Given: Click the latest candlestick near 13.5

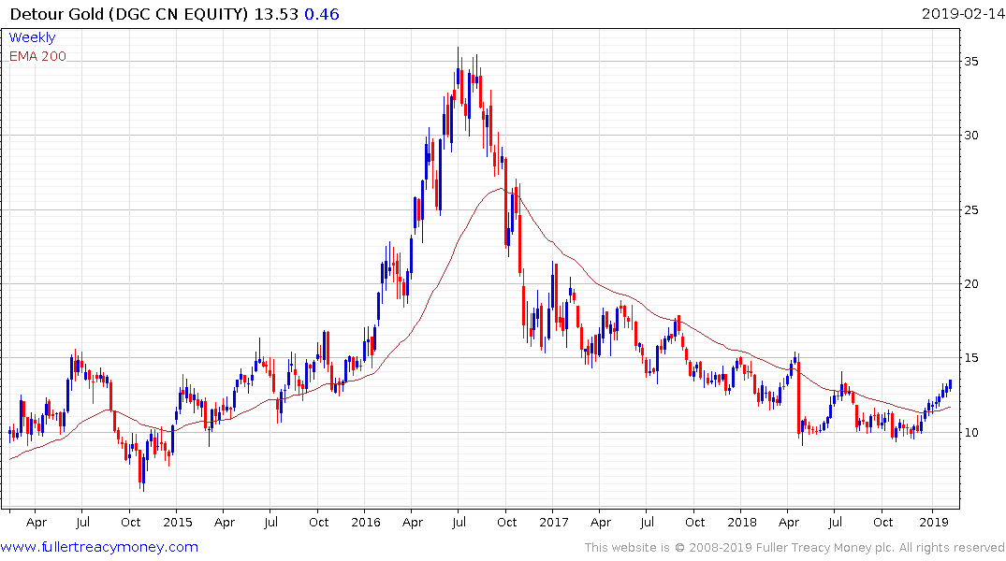Looking at the screenshot, I should click(x=950, y=384).
